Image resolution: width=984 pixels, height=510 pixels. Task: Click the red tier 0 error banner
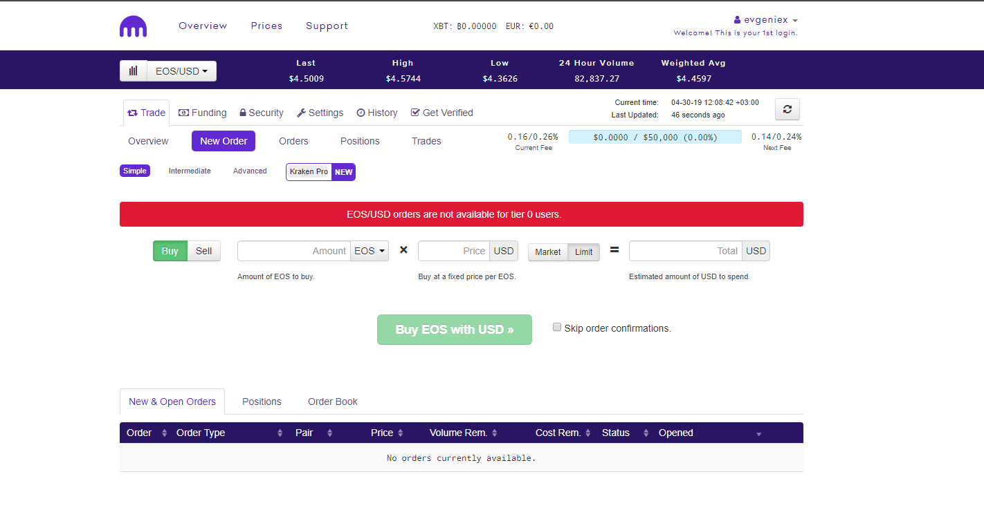[462, 214]
